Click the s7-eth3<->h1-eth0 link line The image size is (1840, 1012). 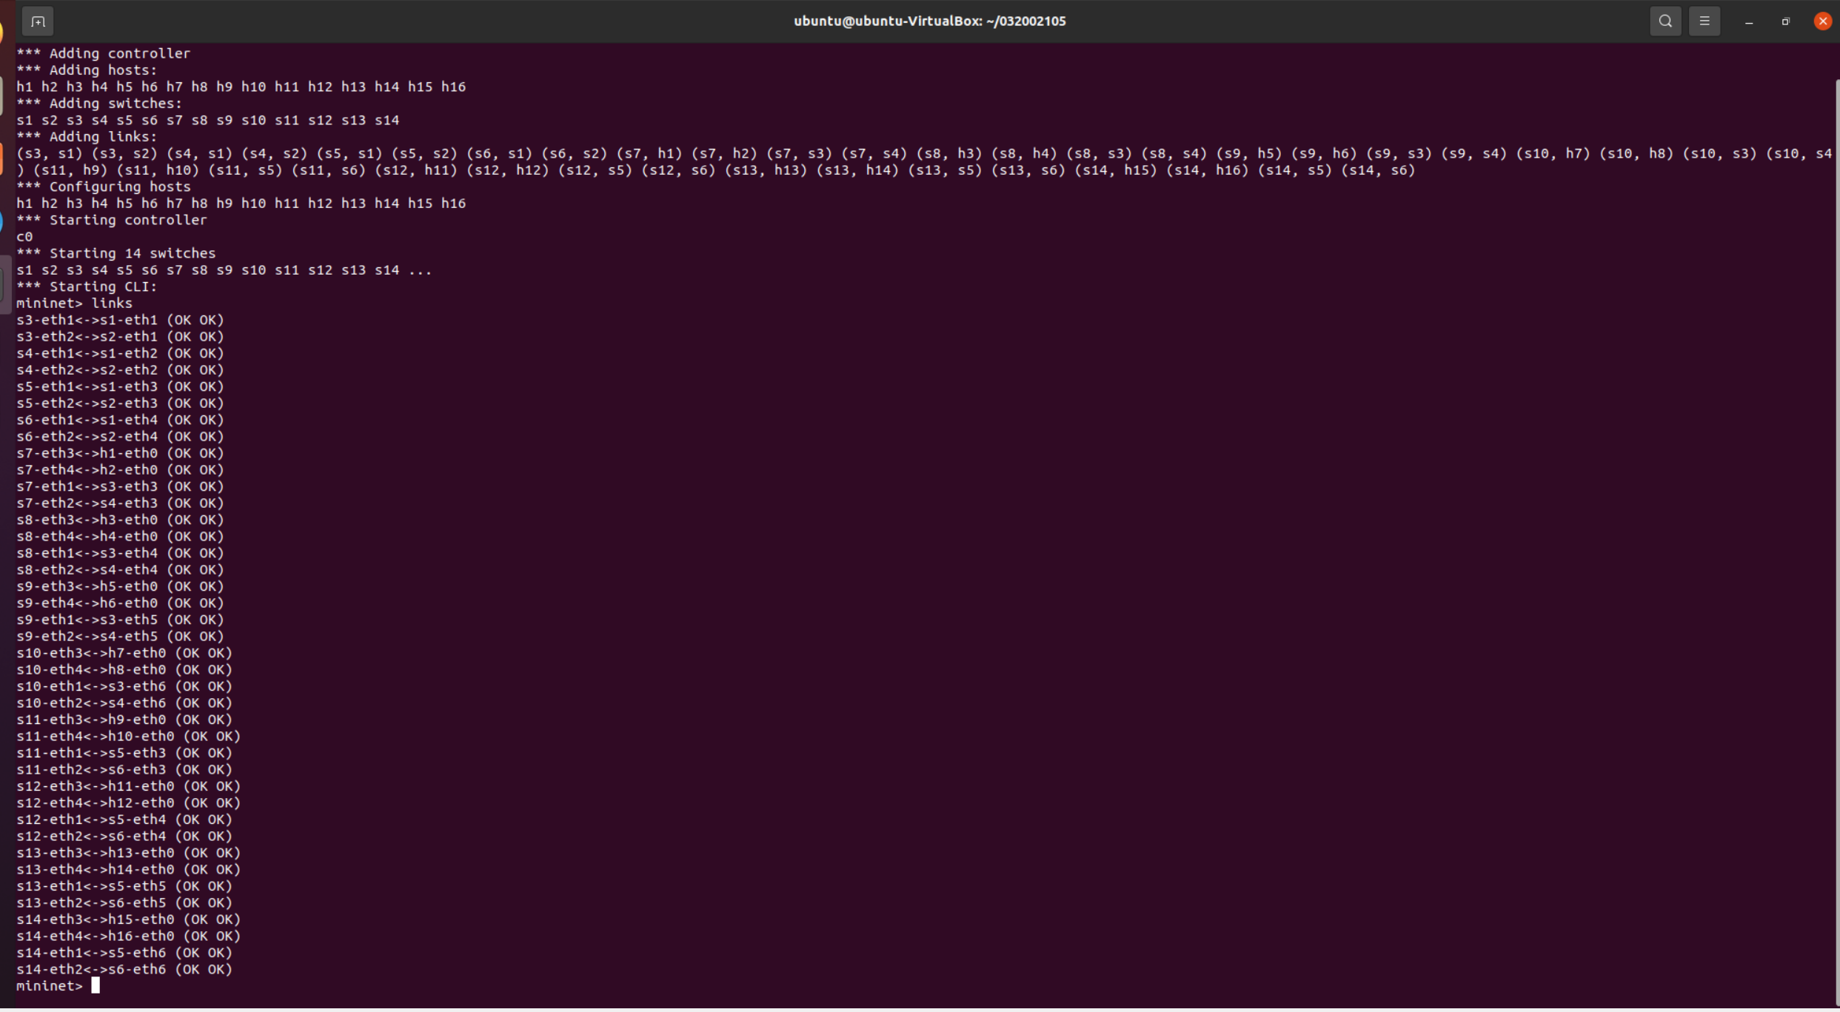click(120, 454)
